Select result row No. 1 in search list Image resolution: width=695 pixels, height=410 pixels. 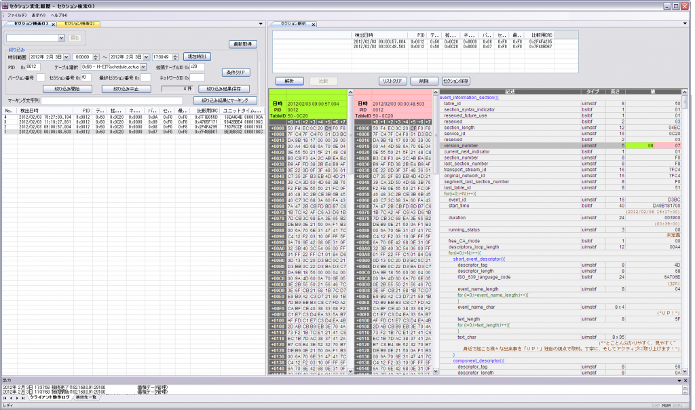pos(134,132)
